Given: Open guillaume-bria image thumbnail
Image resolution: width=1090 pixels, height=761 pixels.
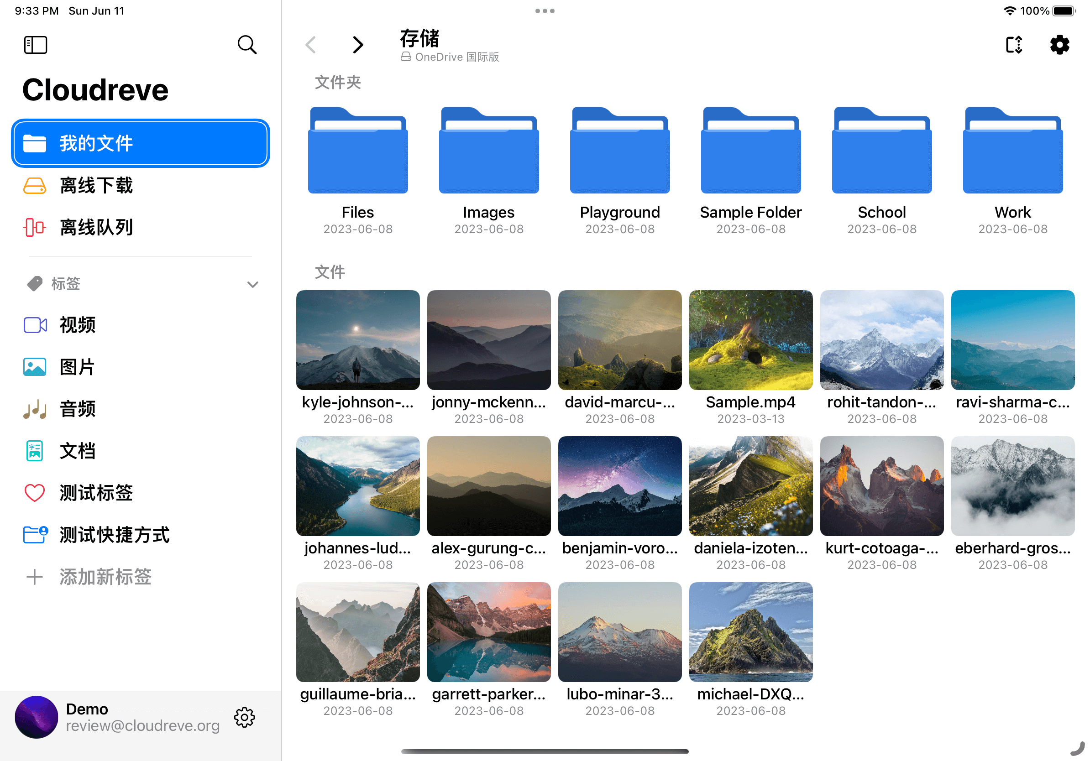Looking at the screenshot, I should coord(358,632).
